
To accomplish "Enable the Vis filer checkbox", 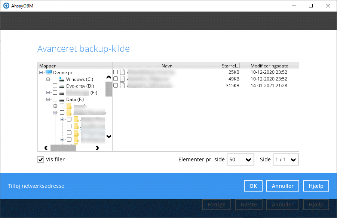I will click(40, 159).
